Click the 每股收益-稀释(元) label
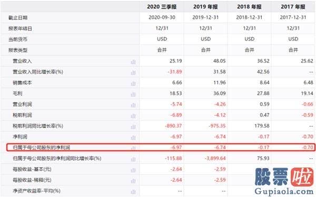 32,180
